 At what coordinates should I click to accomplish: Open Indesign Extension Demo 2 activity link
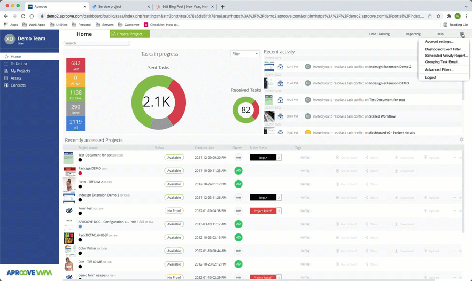[x=390, y=67]
